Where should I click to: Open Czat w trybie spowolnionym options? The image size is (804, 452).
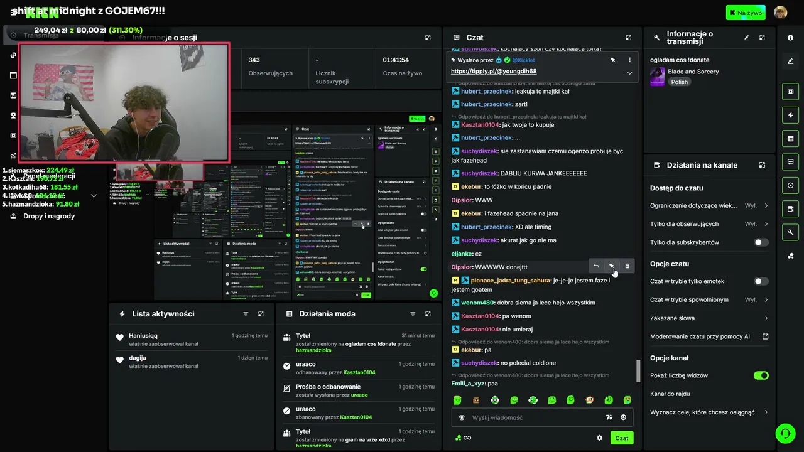click(709, 299)
